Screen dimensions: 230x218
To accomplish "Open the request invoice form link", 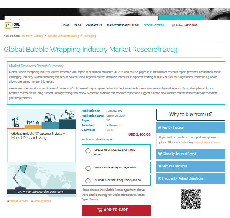I will 206,142.
